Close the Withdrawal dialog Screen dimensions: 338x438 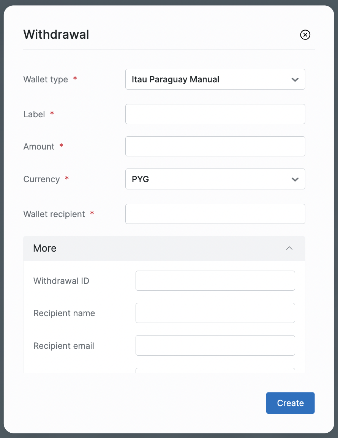pyautogui.click(x=305, y=35)
